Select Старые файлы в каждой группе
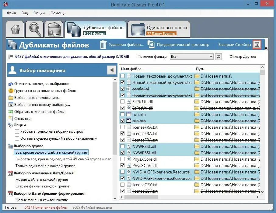 tap(42, 186)
